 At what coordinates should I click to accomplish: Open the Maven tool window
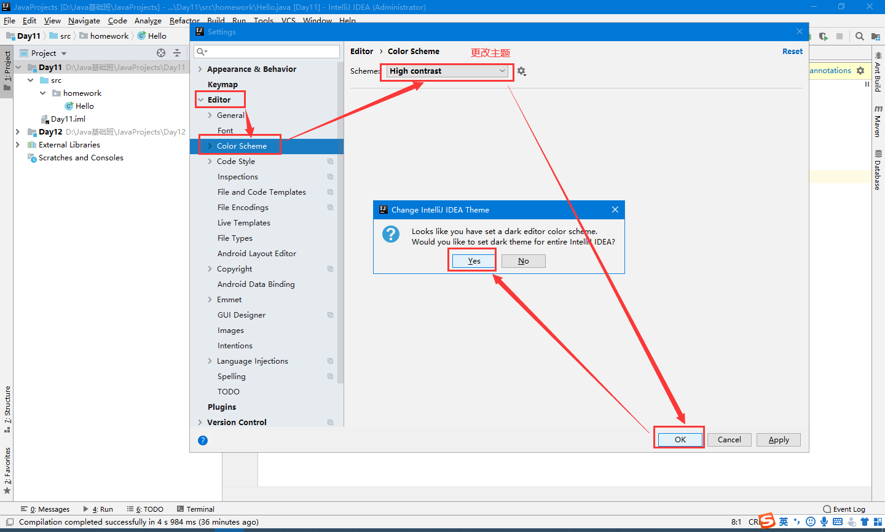click(x=878, y=121)
